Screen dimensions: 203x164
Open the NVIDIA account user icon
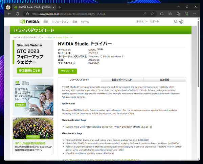coord(181,22)
